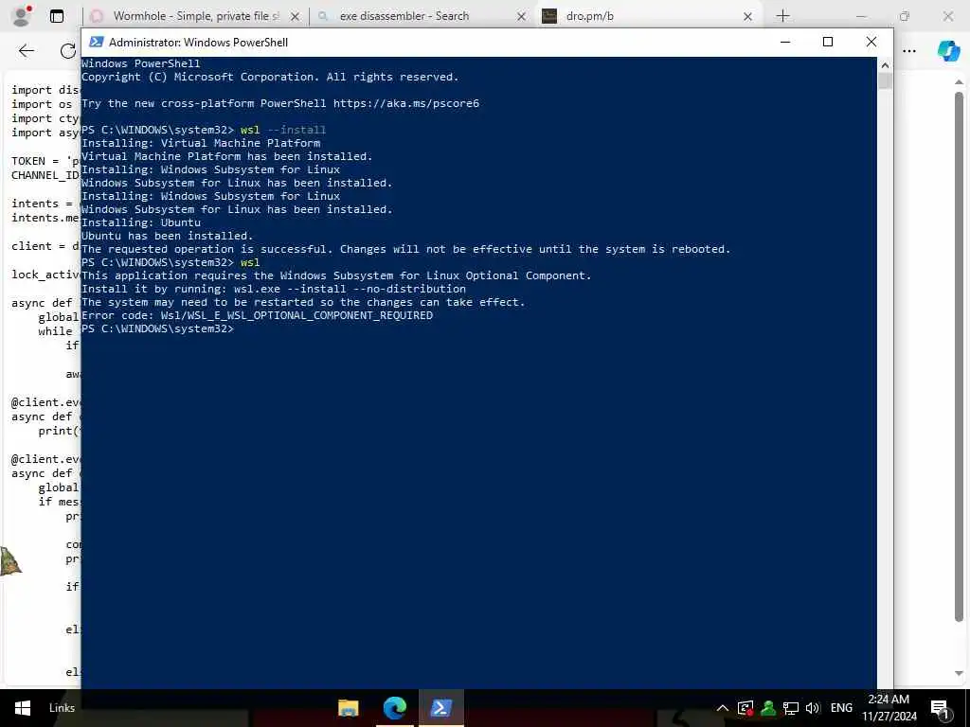The height and width of the screenshot is (727, 970).
Task: Click 'Installing: Ubuntu' line
Action: pos(141,222)
